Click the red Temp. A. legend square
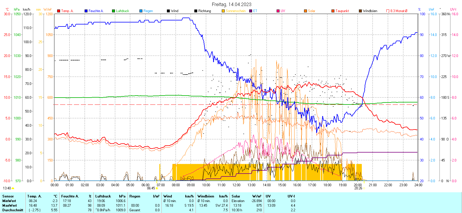Viewport: 462px width, 213px height. [59, 11]
